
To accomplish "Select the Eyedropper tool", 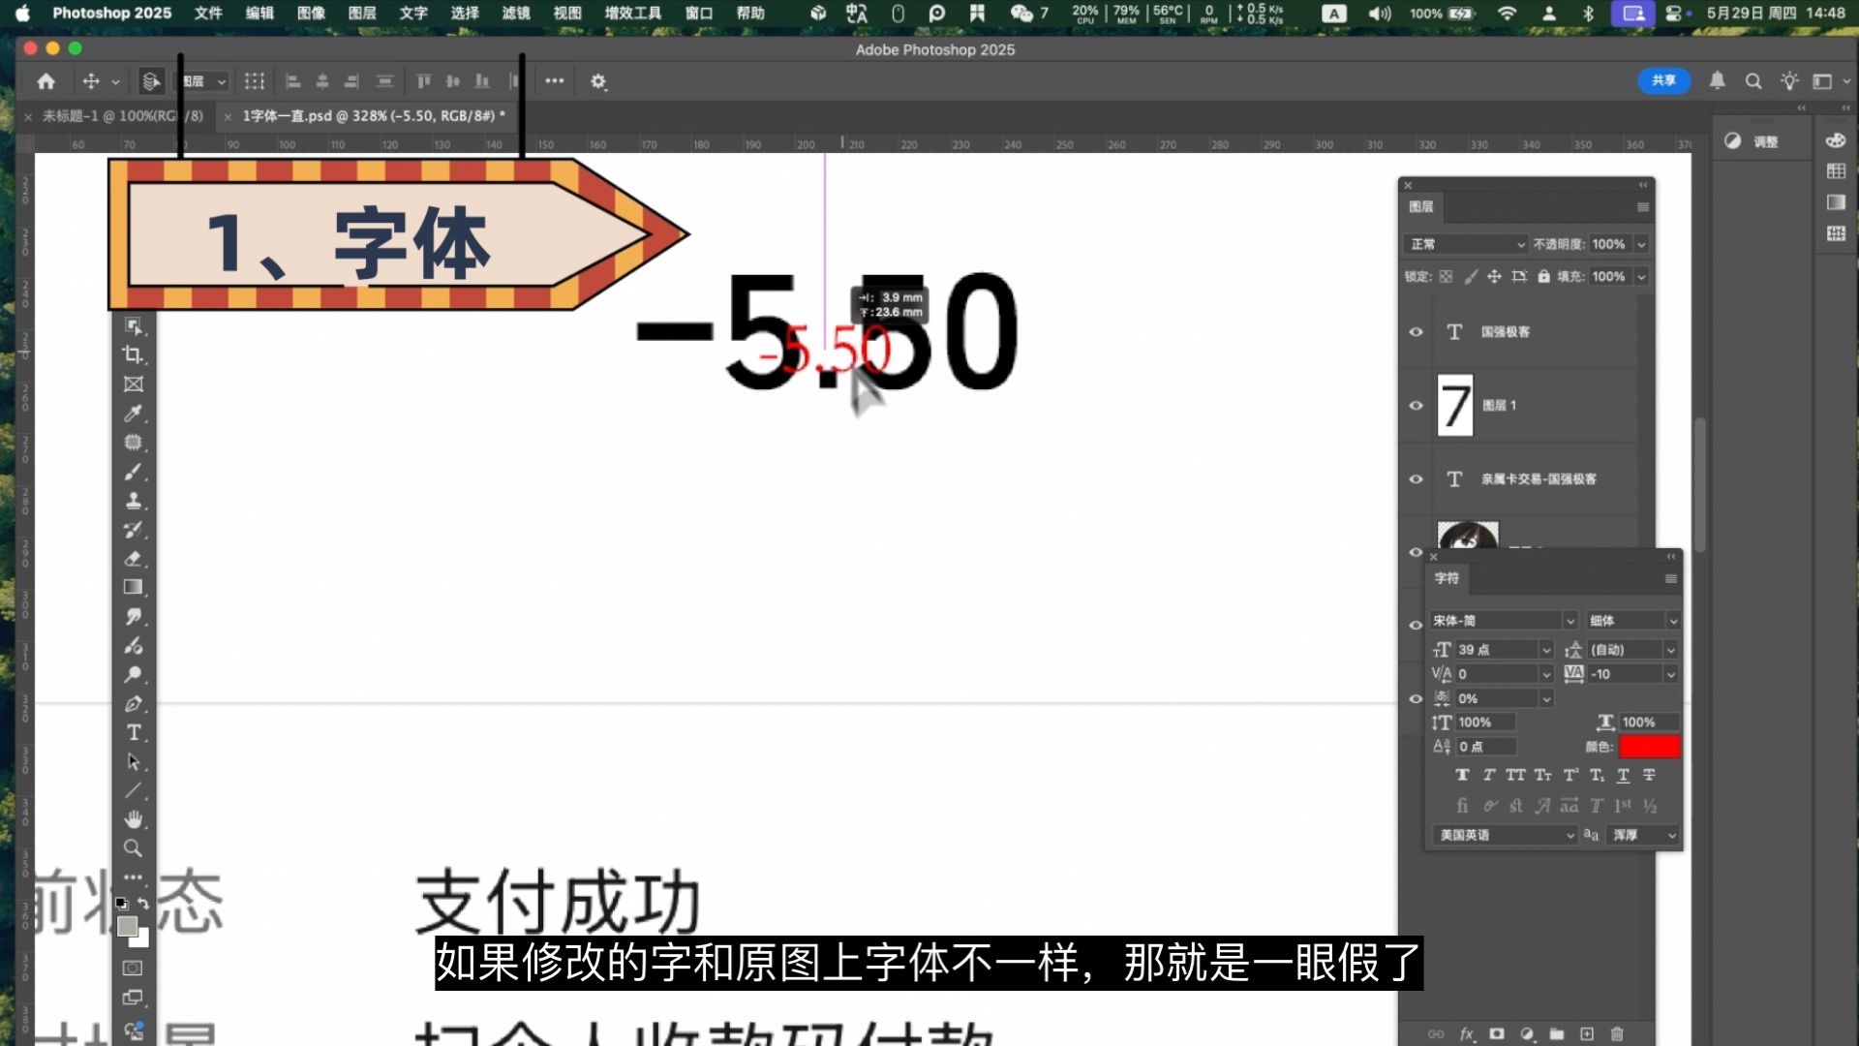I will 133,414.
